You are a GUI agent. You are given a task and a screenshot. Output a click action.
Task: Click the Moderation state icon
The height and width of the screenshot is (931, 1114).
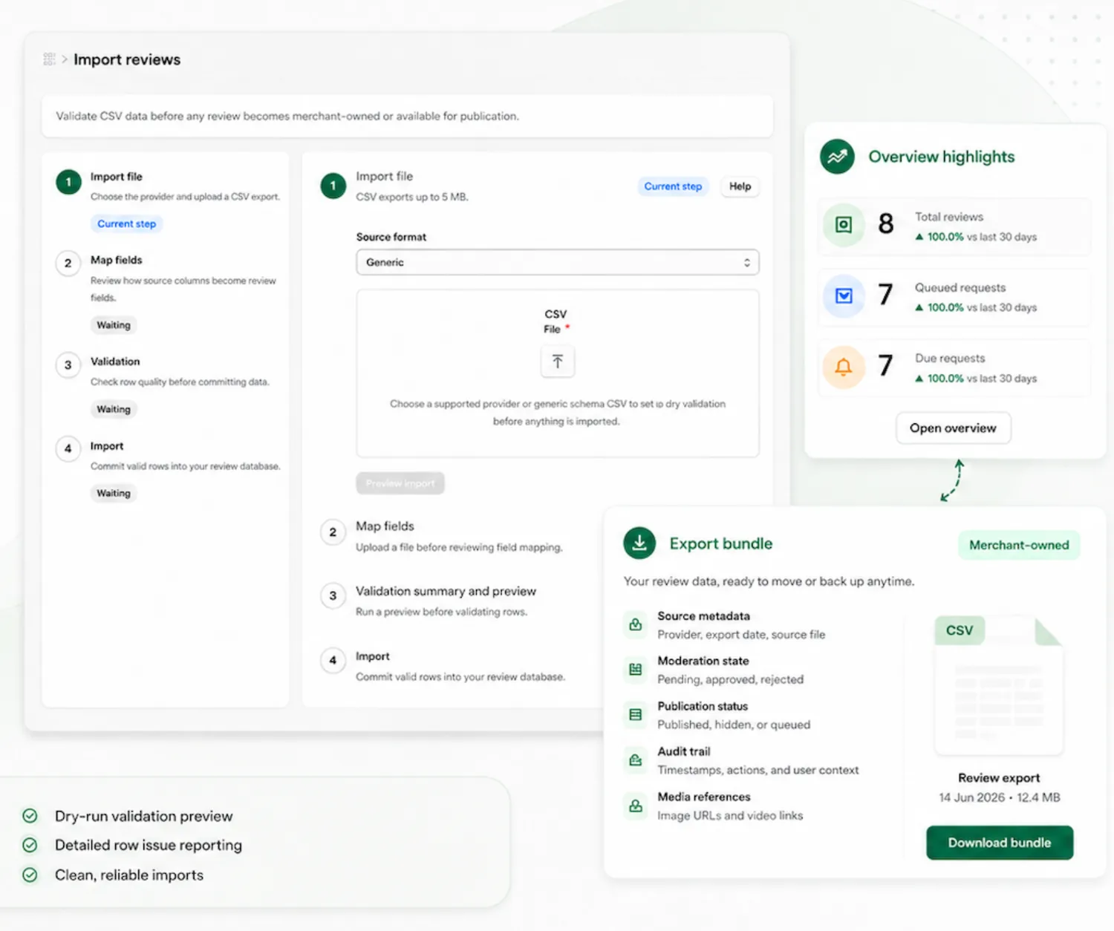pyautogui.click(x=636, y=670)
